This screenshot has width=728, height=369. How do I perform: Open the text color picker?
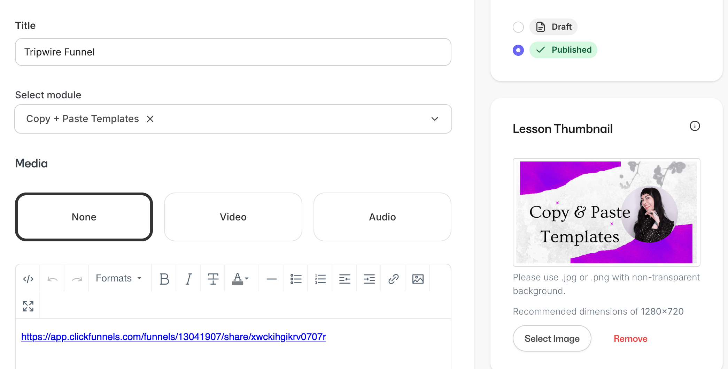(x=240, y=279)
